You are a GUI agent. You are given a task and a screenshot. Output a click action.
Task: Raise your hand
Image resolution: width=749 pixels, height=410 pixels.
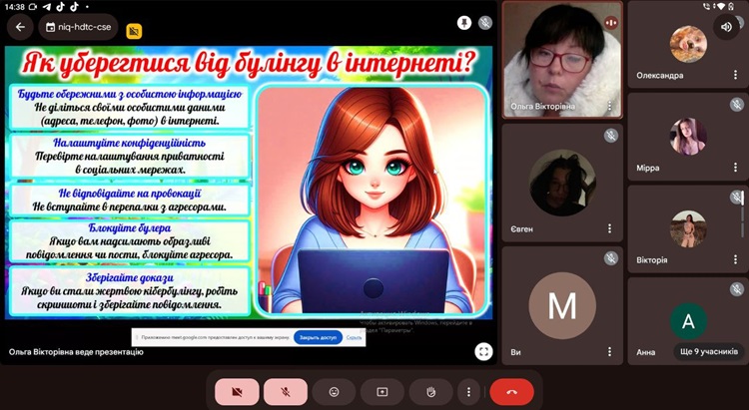point(431,392)
